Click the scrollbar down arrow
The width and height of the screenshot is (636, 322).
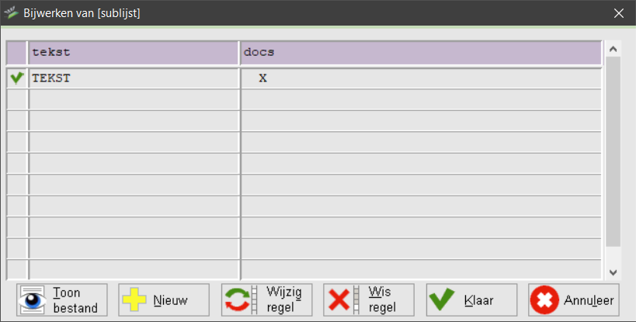tap(613, 272)
